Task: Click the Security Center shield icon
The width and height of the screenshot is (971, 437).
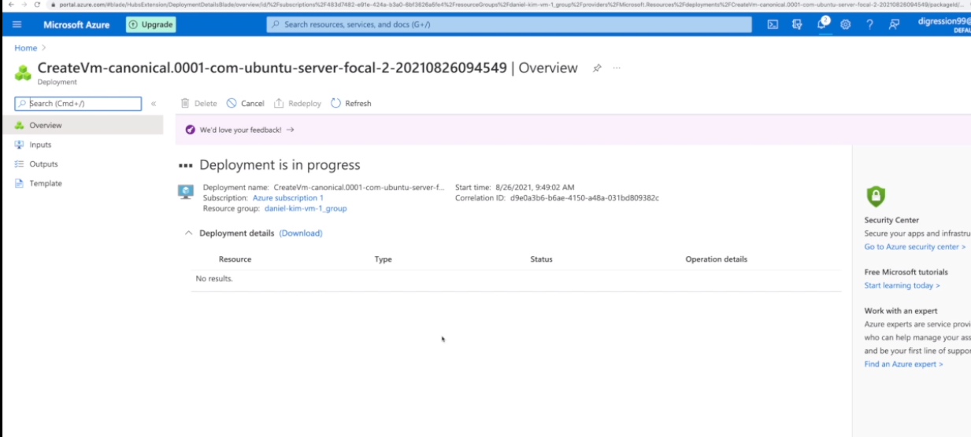Action: pyautogui.click(x=875, y=196)
